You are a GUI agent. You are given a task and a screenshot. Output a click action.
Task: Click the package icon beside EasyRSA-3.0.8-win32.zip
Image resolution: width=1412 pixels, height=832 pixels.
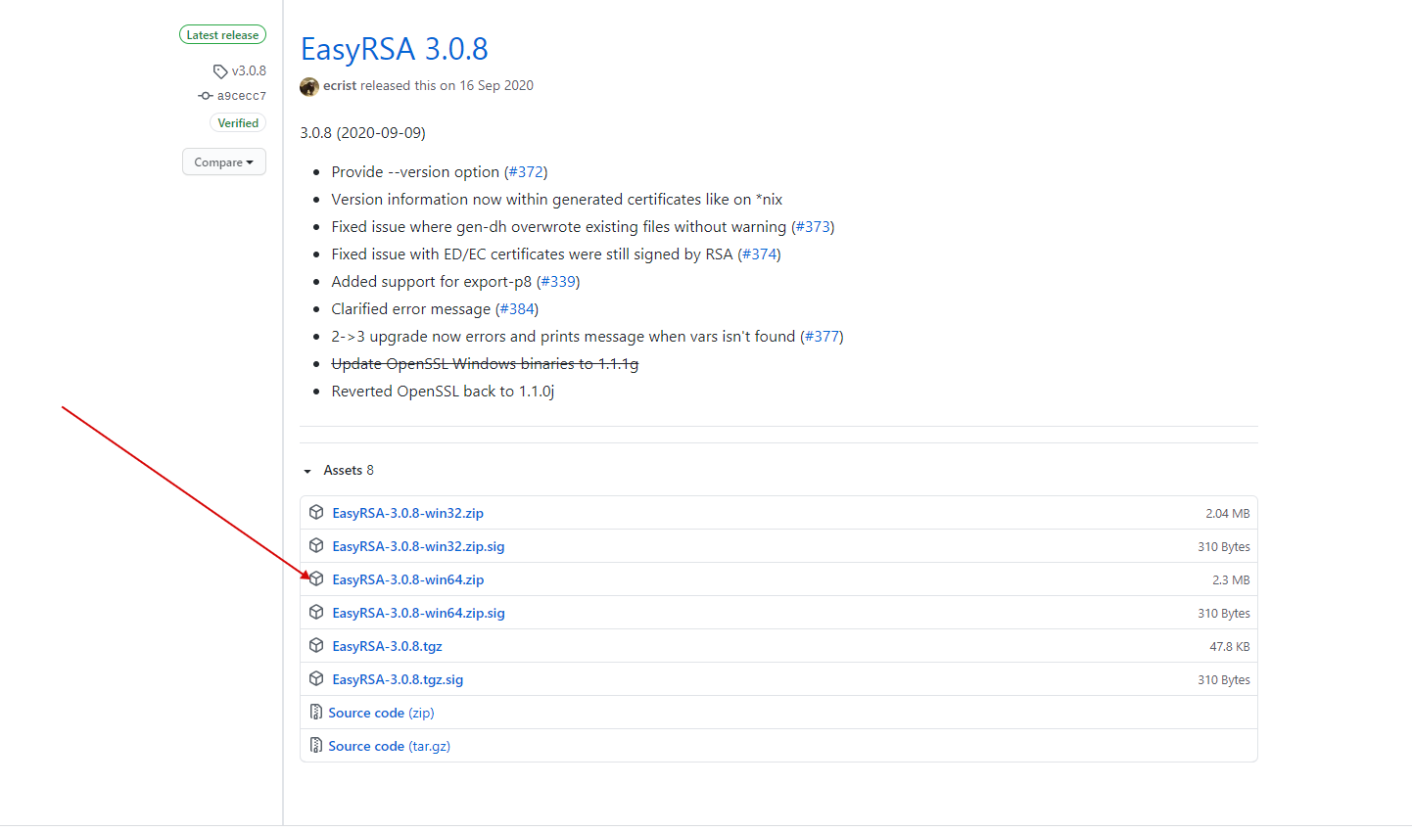point(316,512)
